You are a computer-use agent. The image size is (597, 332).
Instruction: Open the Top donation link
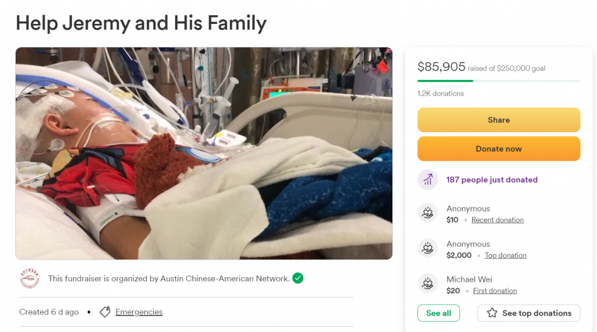tap(505, 256)
